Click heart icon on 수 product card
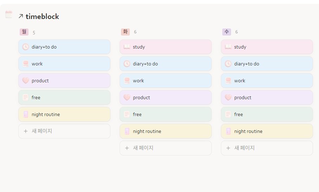The width and height of the screenshot is (319, 192). pos(228,97)
